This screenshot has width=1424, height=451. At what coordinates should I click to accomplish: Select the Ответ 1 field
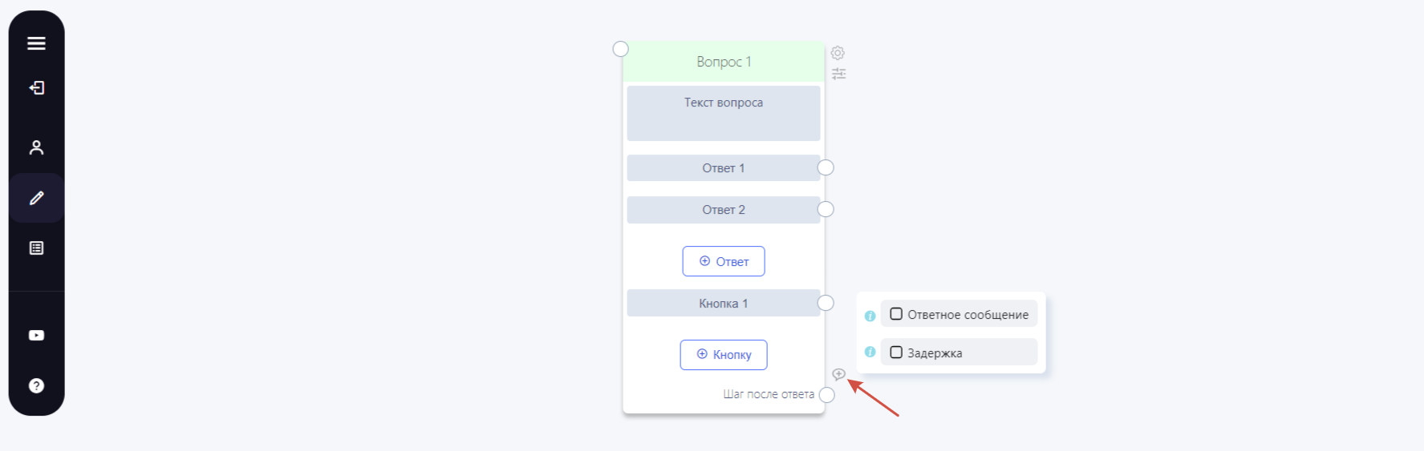(724, 168)
